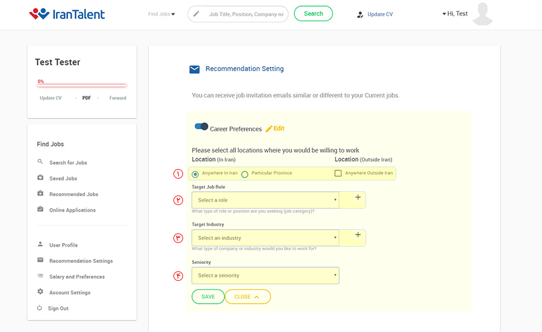542x332 pixels.
Task: Open the Find Jobs menu in header
Action: 161,14
